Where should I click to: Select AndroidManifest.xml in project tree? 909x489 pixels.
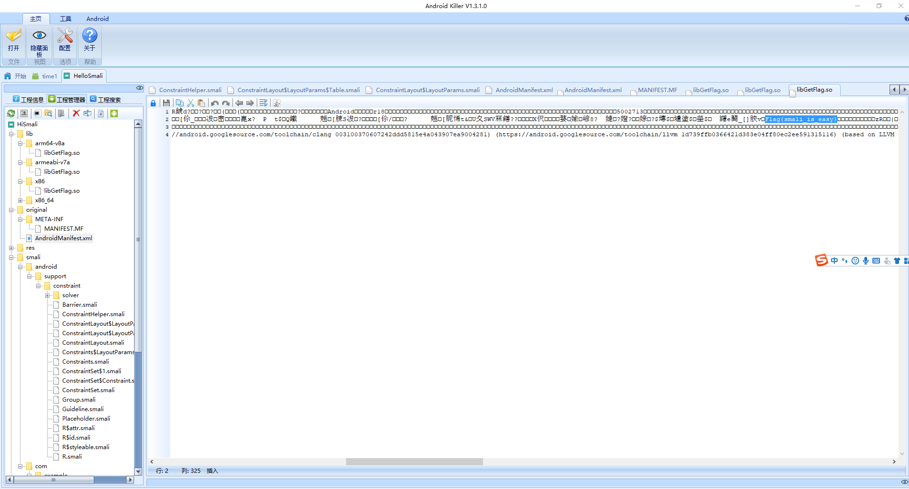(x=64, y=238)
